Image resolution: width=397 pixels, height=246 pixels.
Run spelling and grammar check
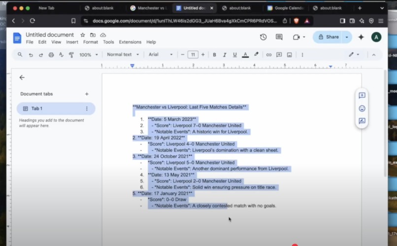[61, 55]
